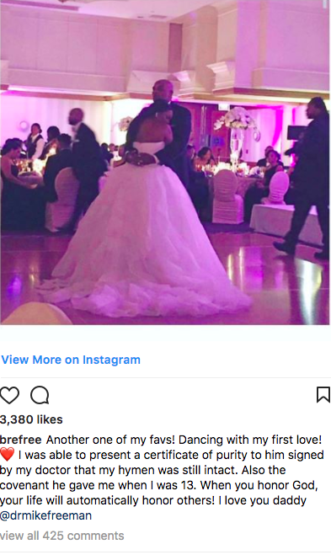Screen dimensions: 331x555
Task: Like the post with the heart icon
Action: coord(9,395)
